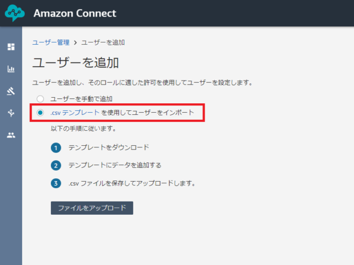The image size is (354, 265).
Task: Open the .csv テンプレート download link
Action: click(75, 113)
